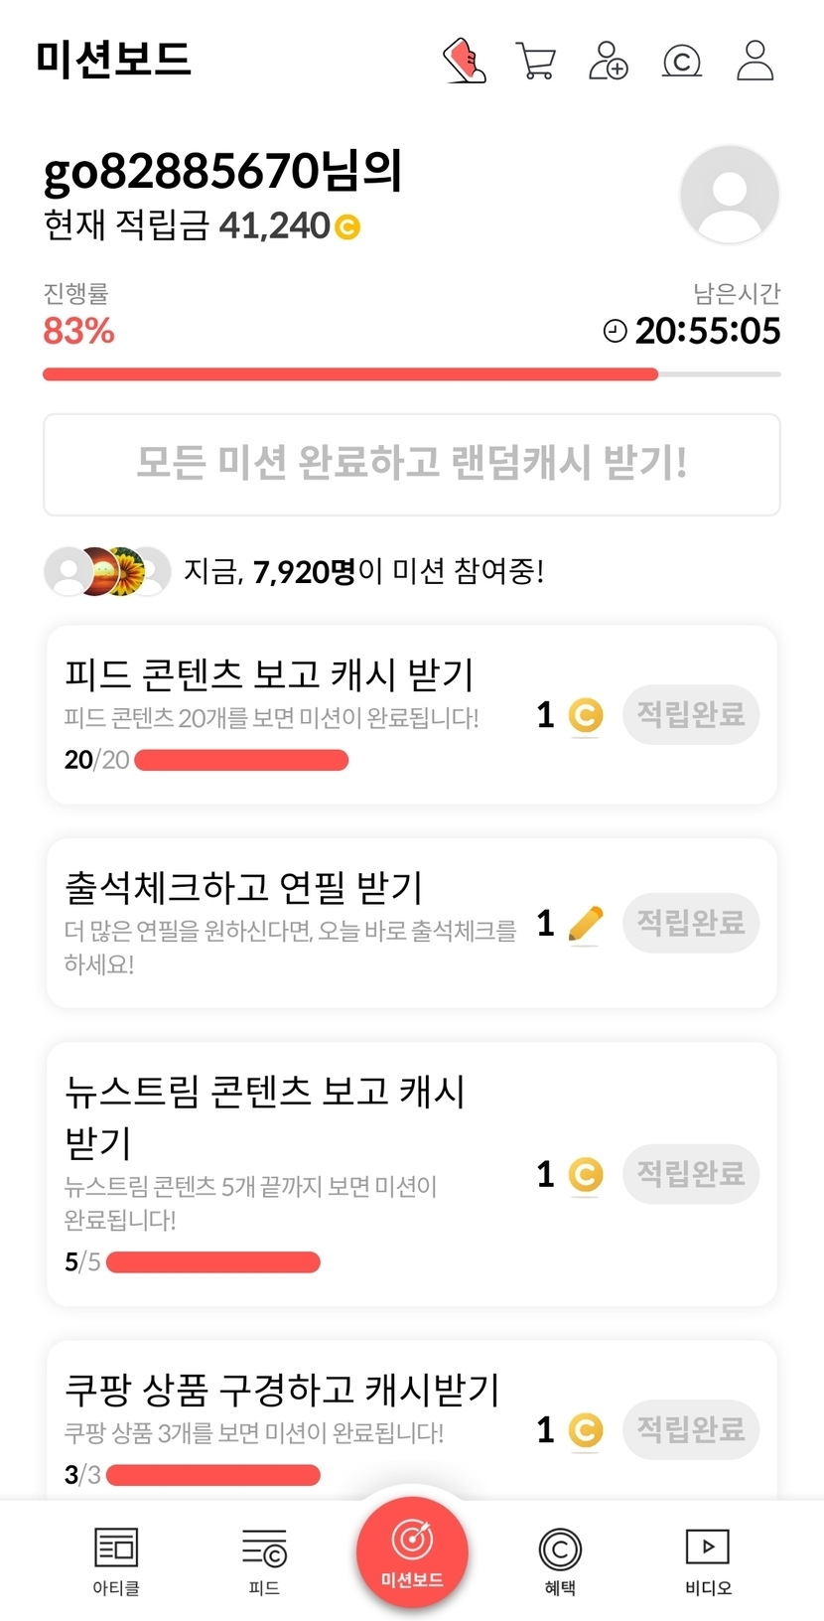Tap the gold coin beside current savings 41,240

pos(347,227)
